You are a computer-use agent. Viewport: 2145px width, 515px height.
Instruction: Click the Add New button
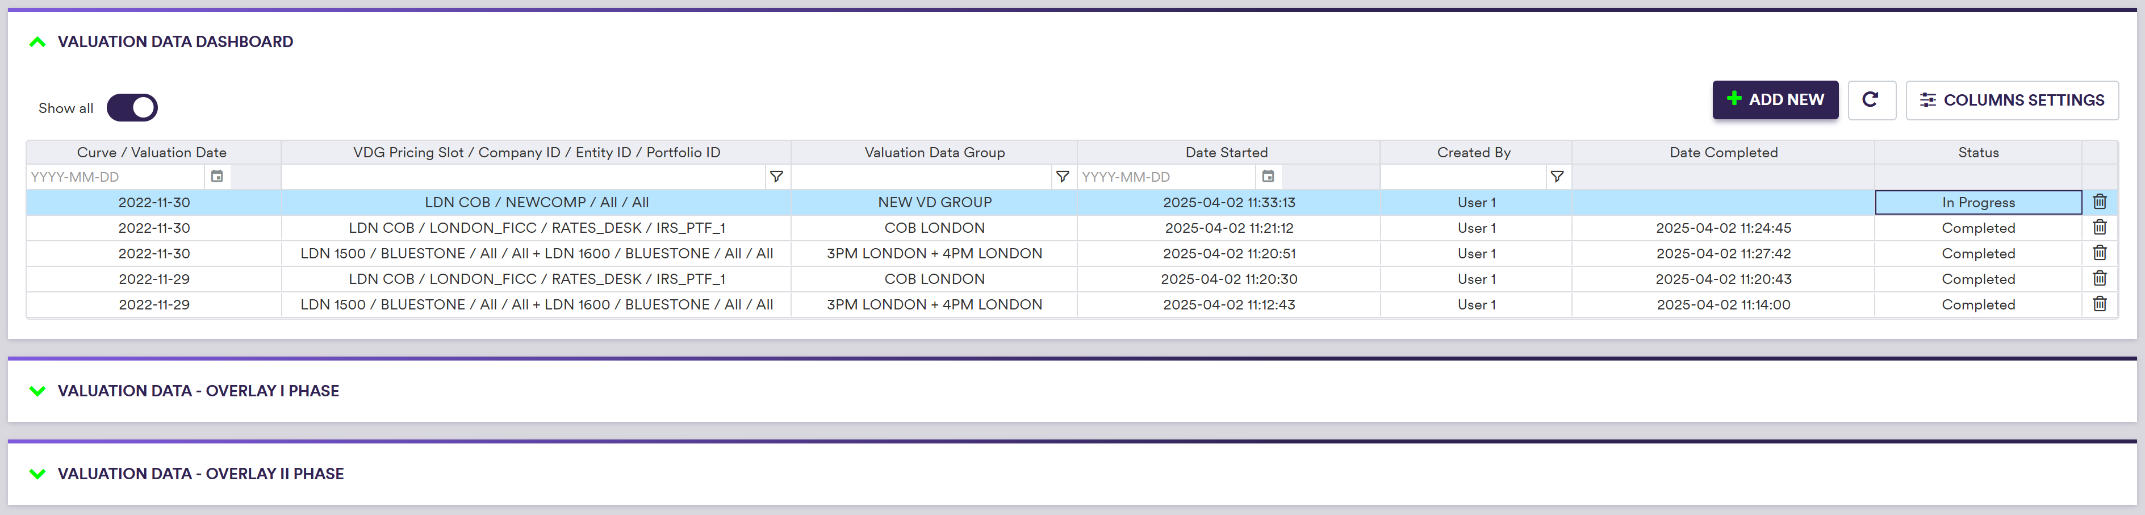click(1775, 100)
